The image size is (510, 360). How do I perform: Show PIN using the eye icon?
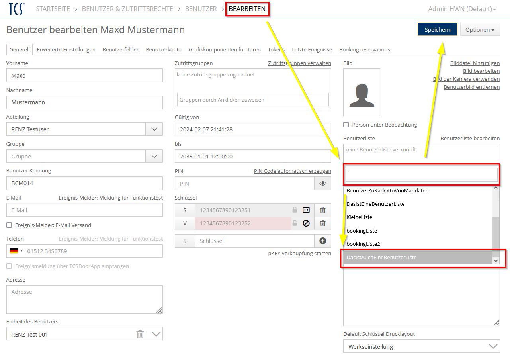click(322, 184)
